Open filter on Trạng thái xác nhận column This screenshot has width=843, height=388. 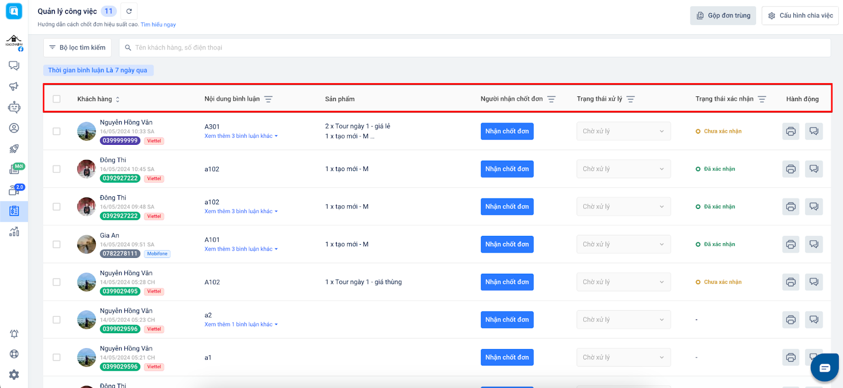762,99
